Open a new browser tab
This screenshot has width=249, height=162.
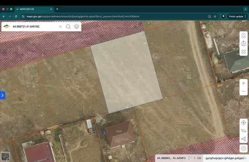click(57, 9)
